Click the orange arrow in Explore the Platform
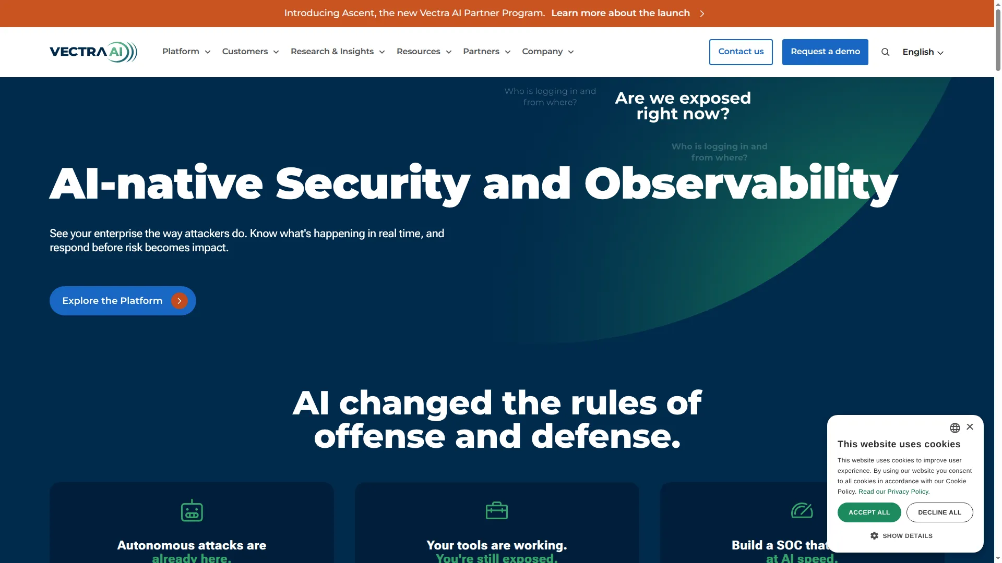The image size is (1002, 563). pyautogui.click(x=179, y=301)
